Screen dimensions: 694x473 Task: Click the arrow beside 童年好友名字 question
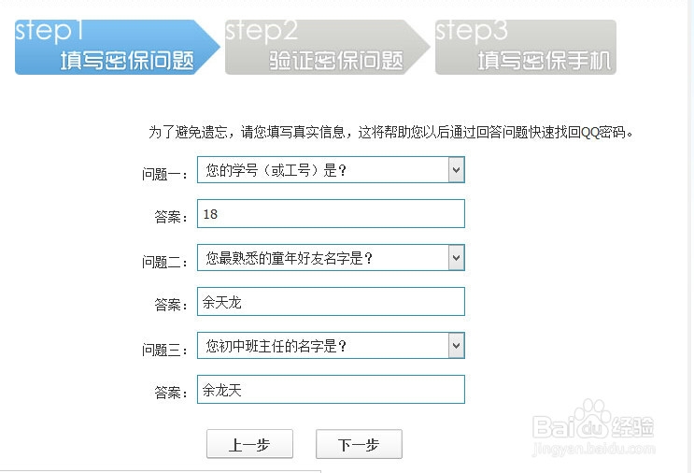[x=456, y=257]
